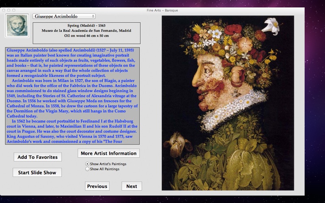
Task: Click inside the blue biography text area
Action: click(x=72, y=96)
